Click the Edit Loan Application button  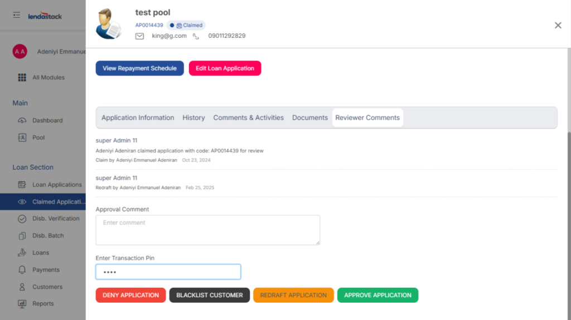[x=225, y=68]
